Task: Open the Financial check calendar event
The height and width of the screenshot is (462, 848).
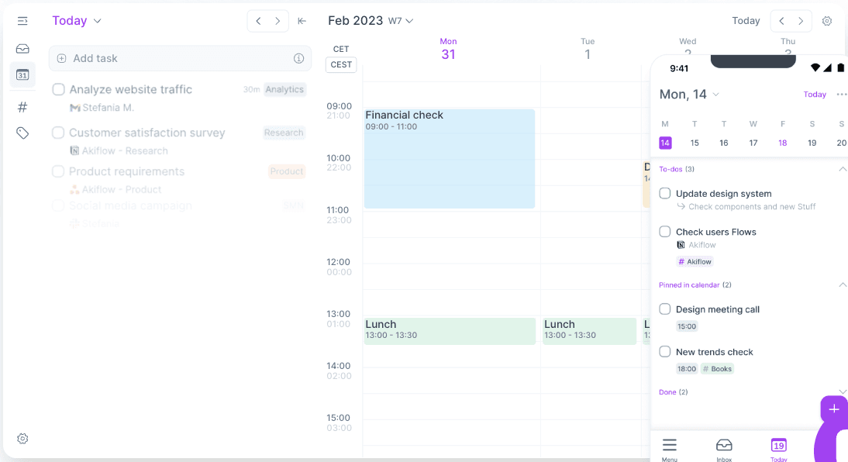Action: 450,158
